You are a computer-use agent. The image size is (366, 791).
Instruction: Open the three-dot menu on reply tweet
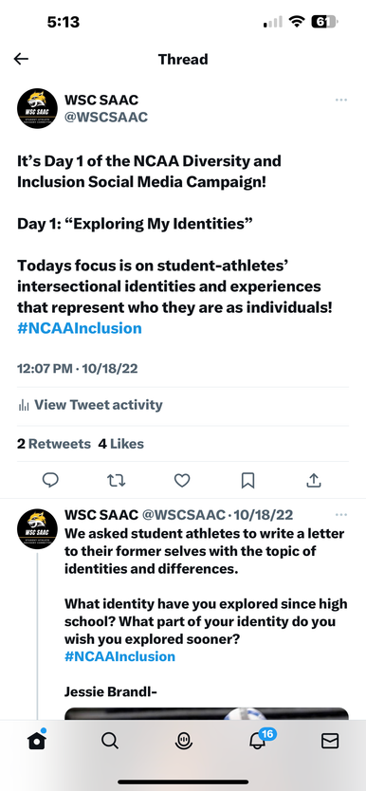(x=341, y=515)
